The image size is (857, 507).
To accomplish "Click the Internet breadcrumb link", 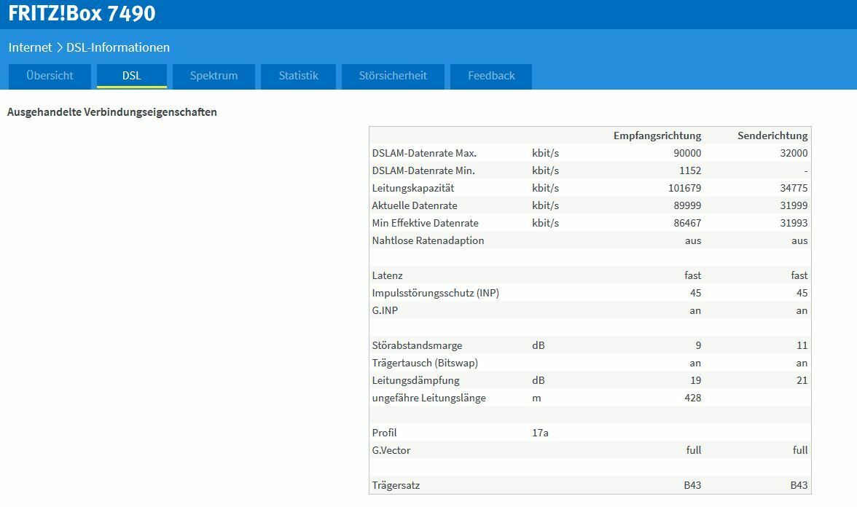I will (x=30, y=47).
